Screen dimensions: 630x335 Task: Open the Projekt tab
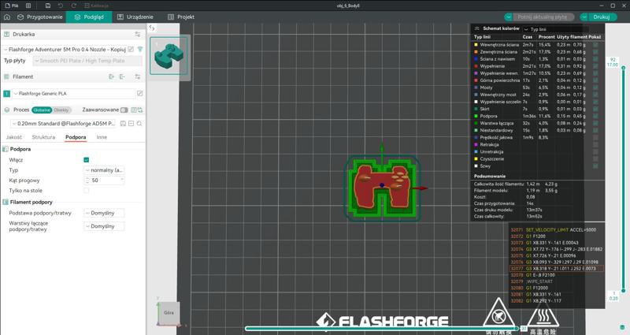pos(181,17)
